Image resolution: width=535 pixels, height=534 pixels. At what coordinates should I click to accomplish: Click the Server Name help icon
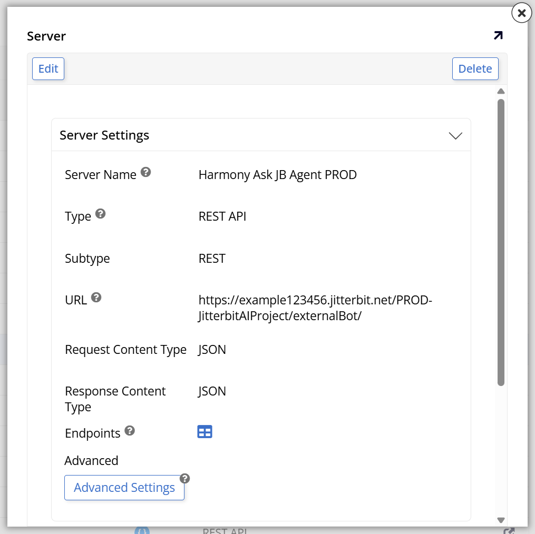pos(146,172)
